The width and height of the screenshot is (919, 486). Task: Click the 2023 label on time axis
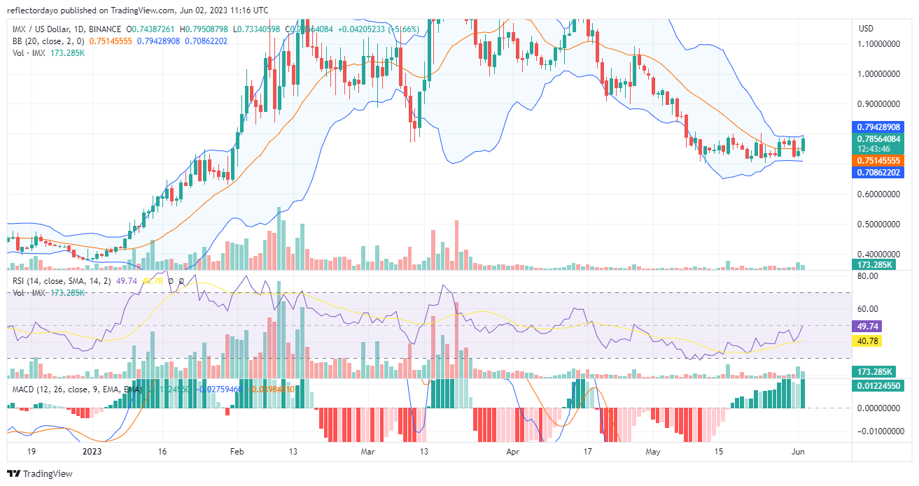(92, 451)
